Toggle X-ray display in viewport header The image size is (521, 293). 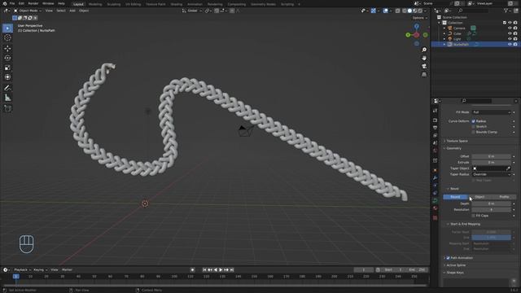click(x=398, y=11)
